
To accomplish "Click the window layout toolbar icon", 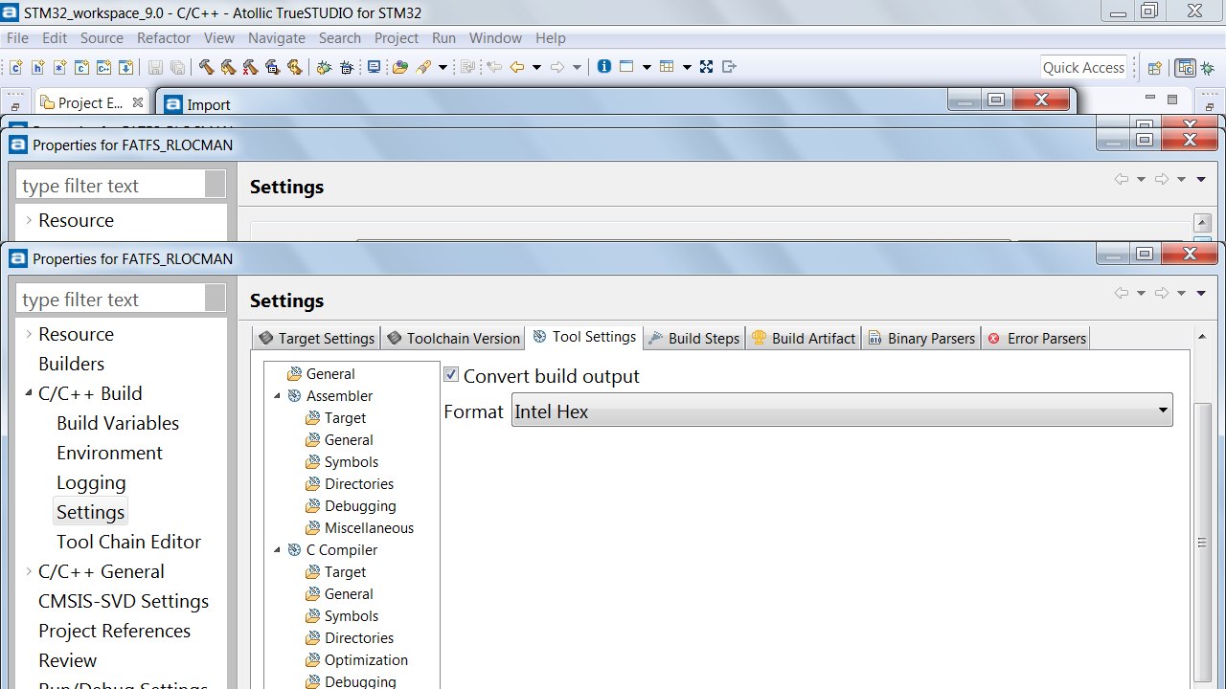I will (626, 67).
